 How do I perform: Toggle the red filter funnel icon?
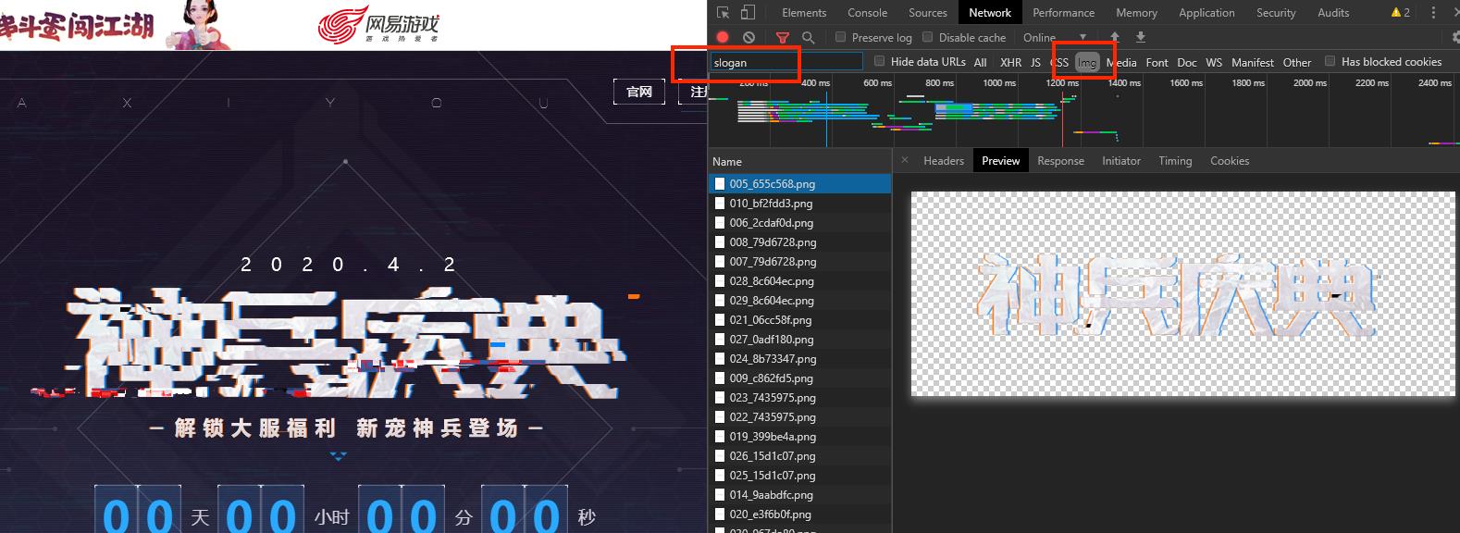(783, 37)
